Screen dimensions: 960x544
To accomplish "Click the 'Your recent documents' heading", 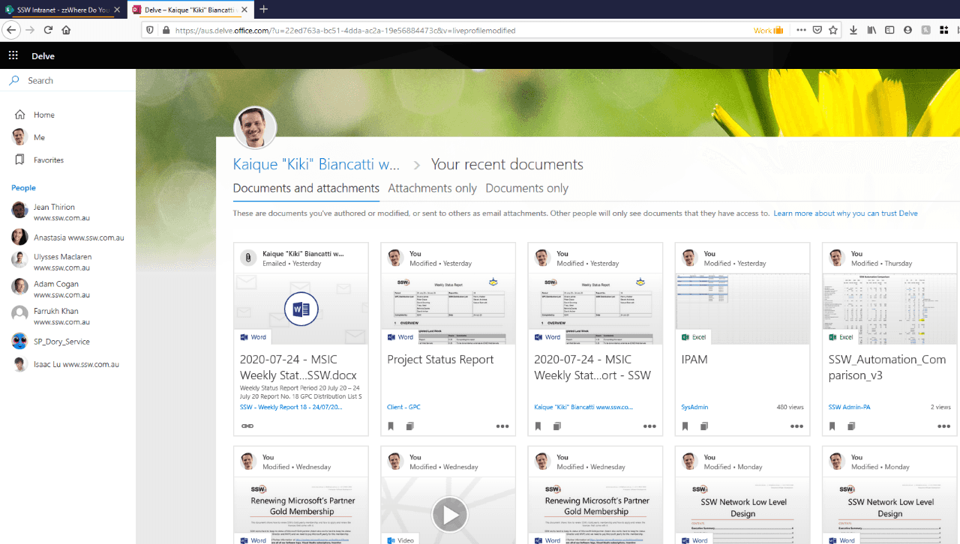I will click(x=507, y=164).
